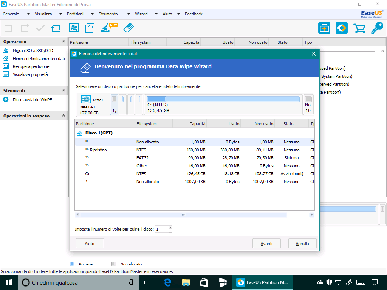Screen dimensions: 387x290
Task: Sort wizard list by Usato column
Action: coord(224,124)
